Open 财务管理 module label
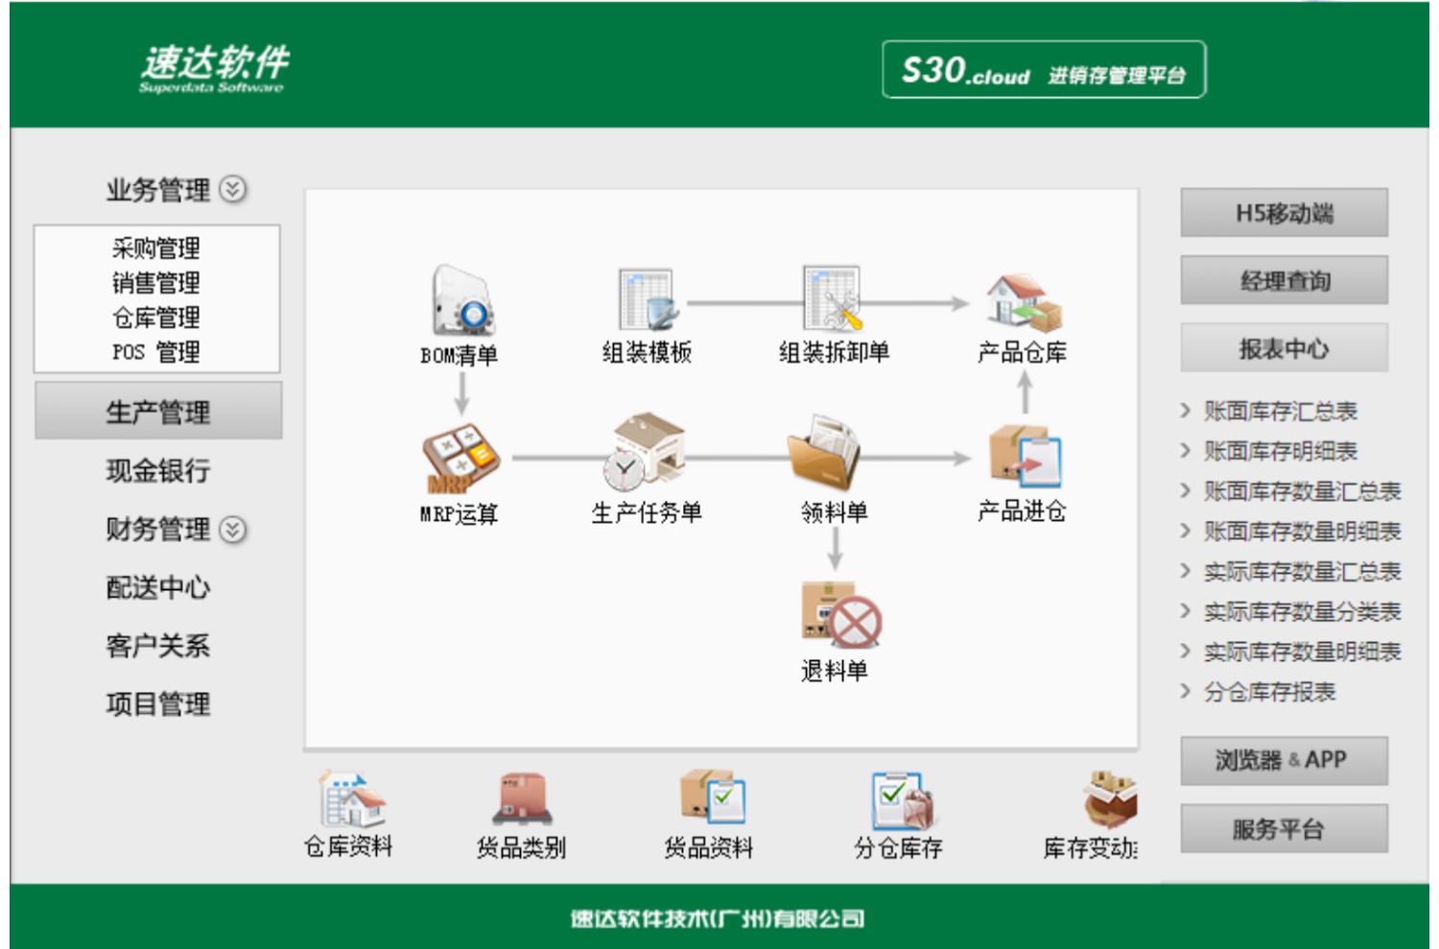This screenshot has width=1439, height=949. click(x=158, y=529)
